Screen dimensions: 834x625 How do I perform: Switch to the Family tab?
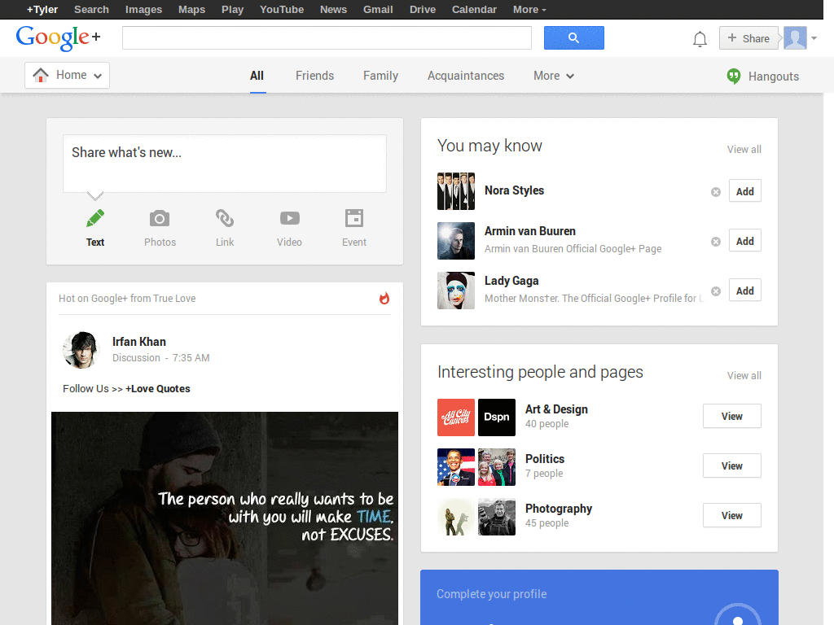381,76
